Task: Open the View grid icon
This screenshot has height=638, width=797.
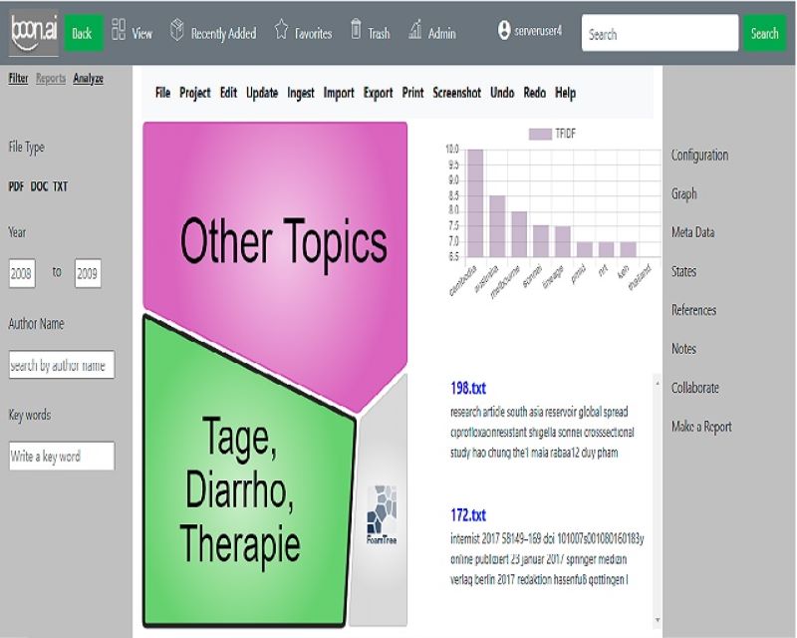Action: (119, 31)
